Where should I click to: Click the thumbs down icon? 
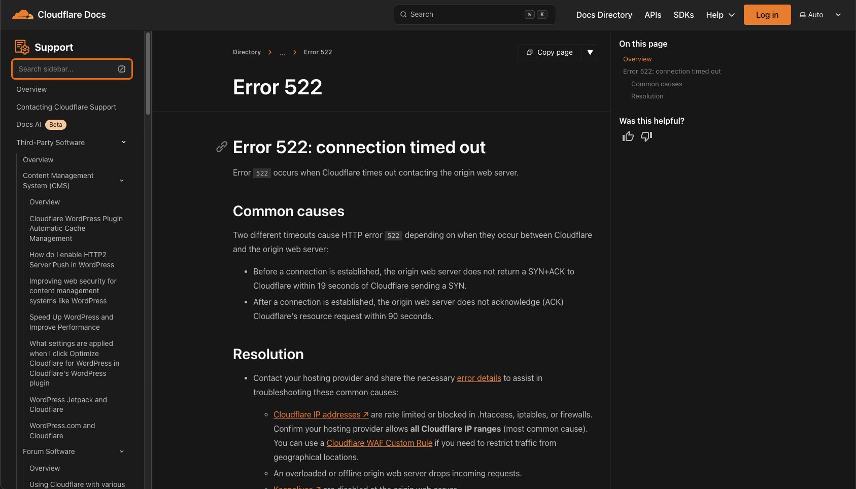pos(646,136)
